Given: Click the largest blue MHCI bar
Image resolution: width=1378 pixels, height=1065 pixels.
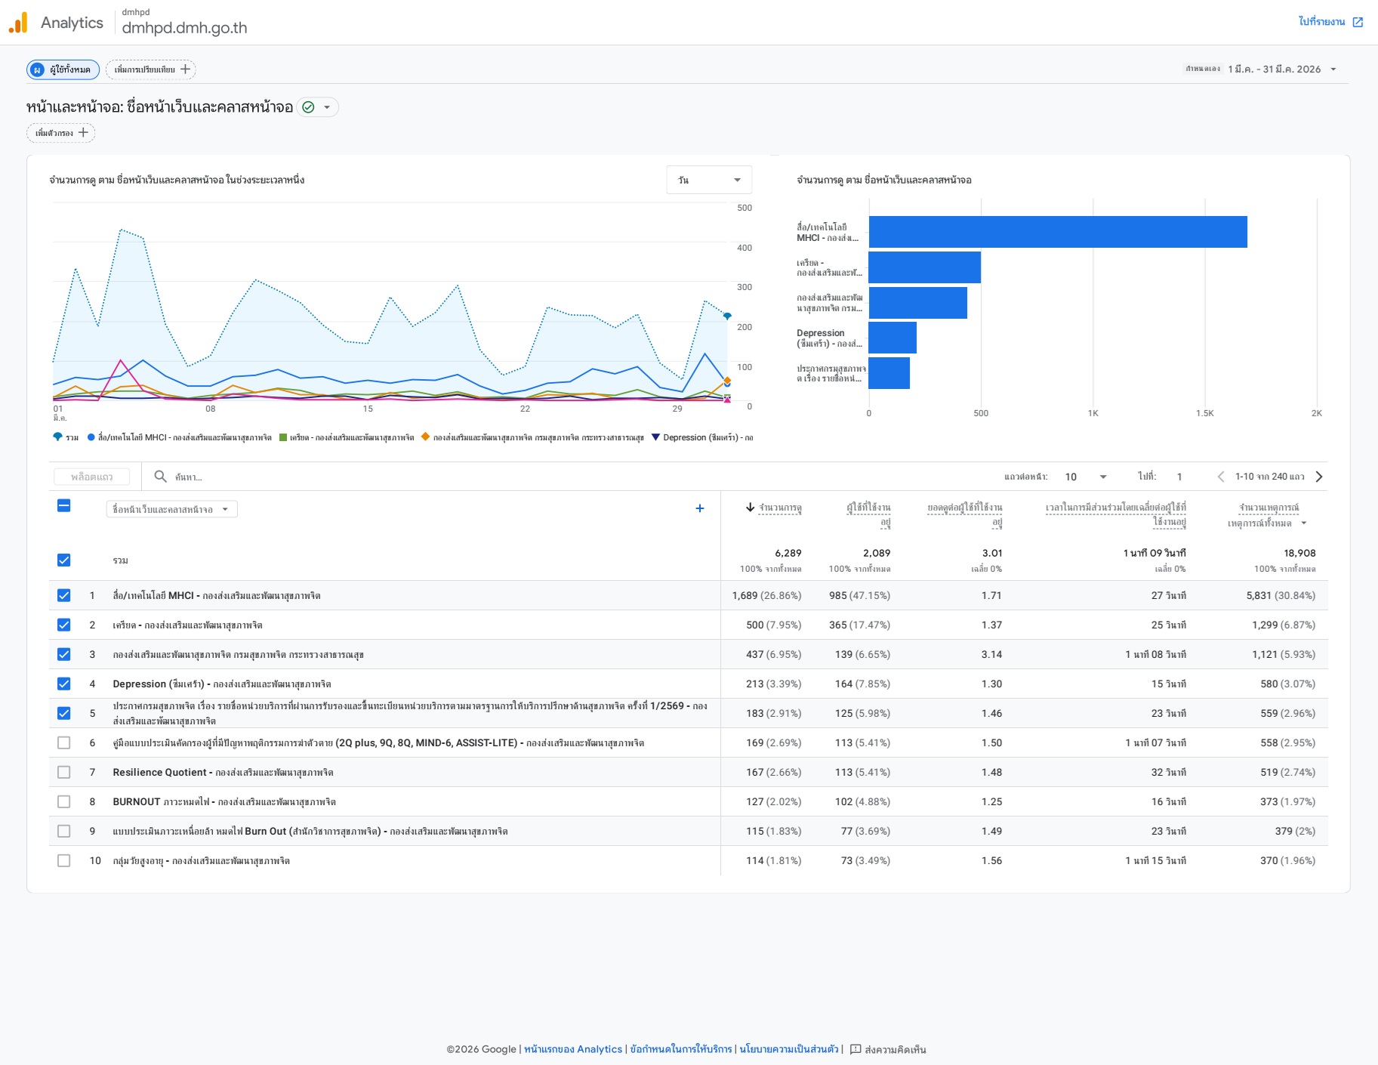Looking at the screenshot, I should tap(1057, 232).
